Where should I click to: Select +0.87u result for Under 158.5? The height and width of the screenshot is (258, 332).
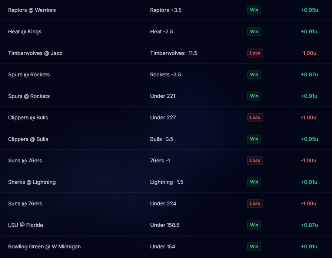click(309, 225)
